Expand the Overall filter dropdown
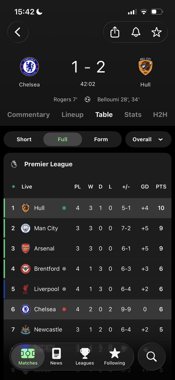 (x=148, y=139)
